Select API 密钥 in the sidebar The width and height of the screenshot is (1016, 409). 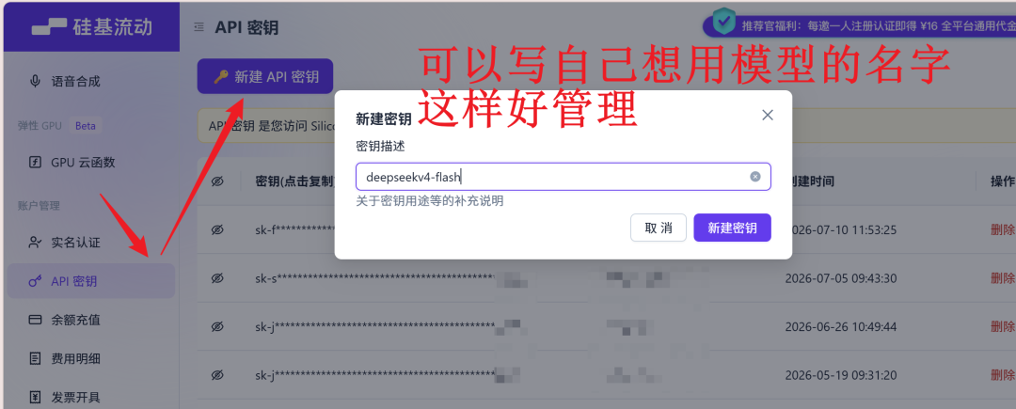coord(91,281)
